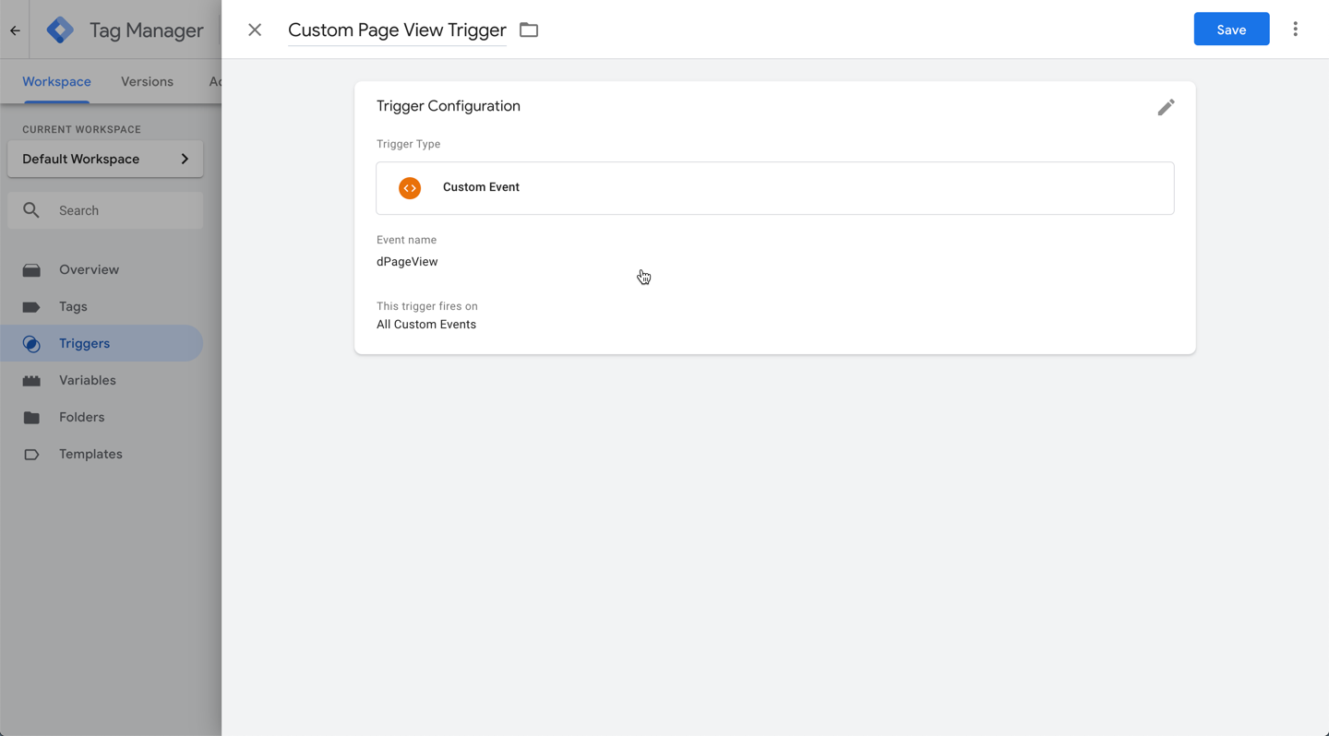The width and height of the screenshot is (1329, 736).
Task: Click the back arrow in top bar
Action: (14, 29)
